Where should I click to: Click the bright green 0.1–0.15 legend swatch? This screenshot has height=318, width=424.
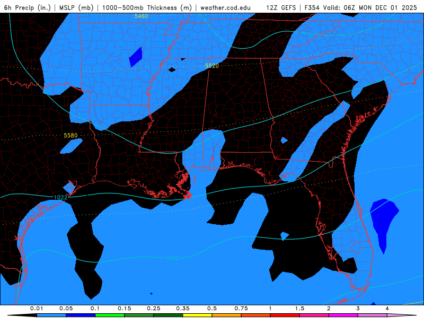[x=110, y=315]
